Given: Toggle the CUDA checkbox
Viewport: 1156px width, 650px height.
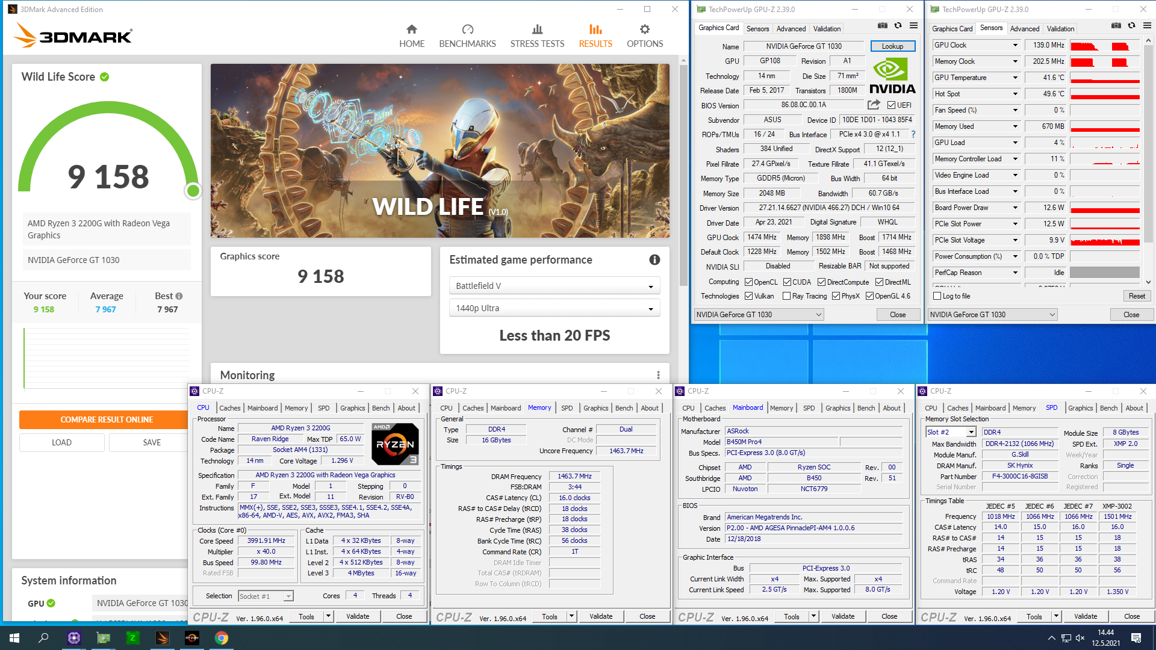Looking at the screenshot, I should 786,282.
